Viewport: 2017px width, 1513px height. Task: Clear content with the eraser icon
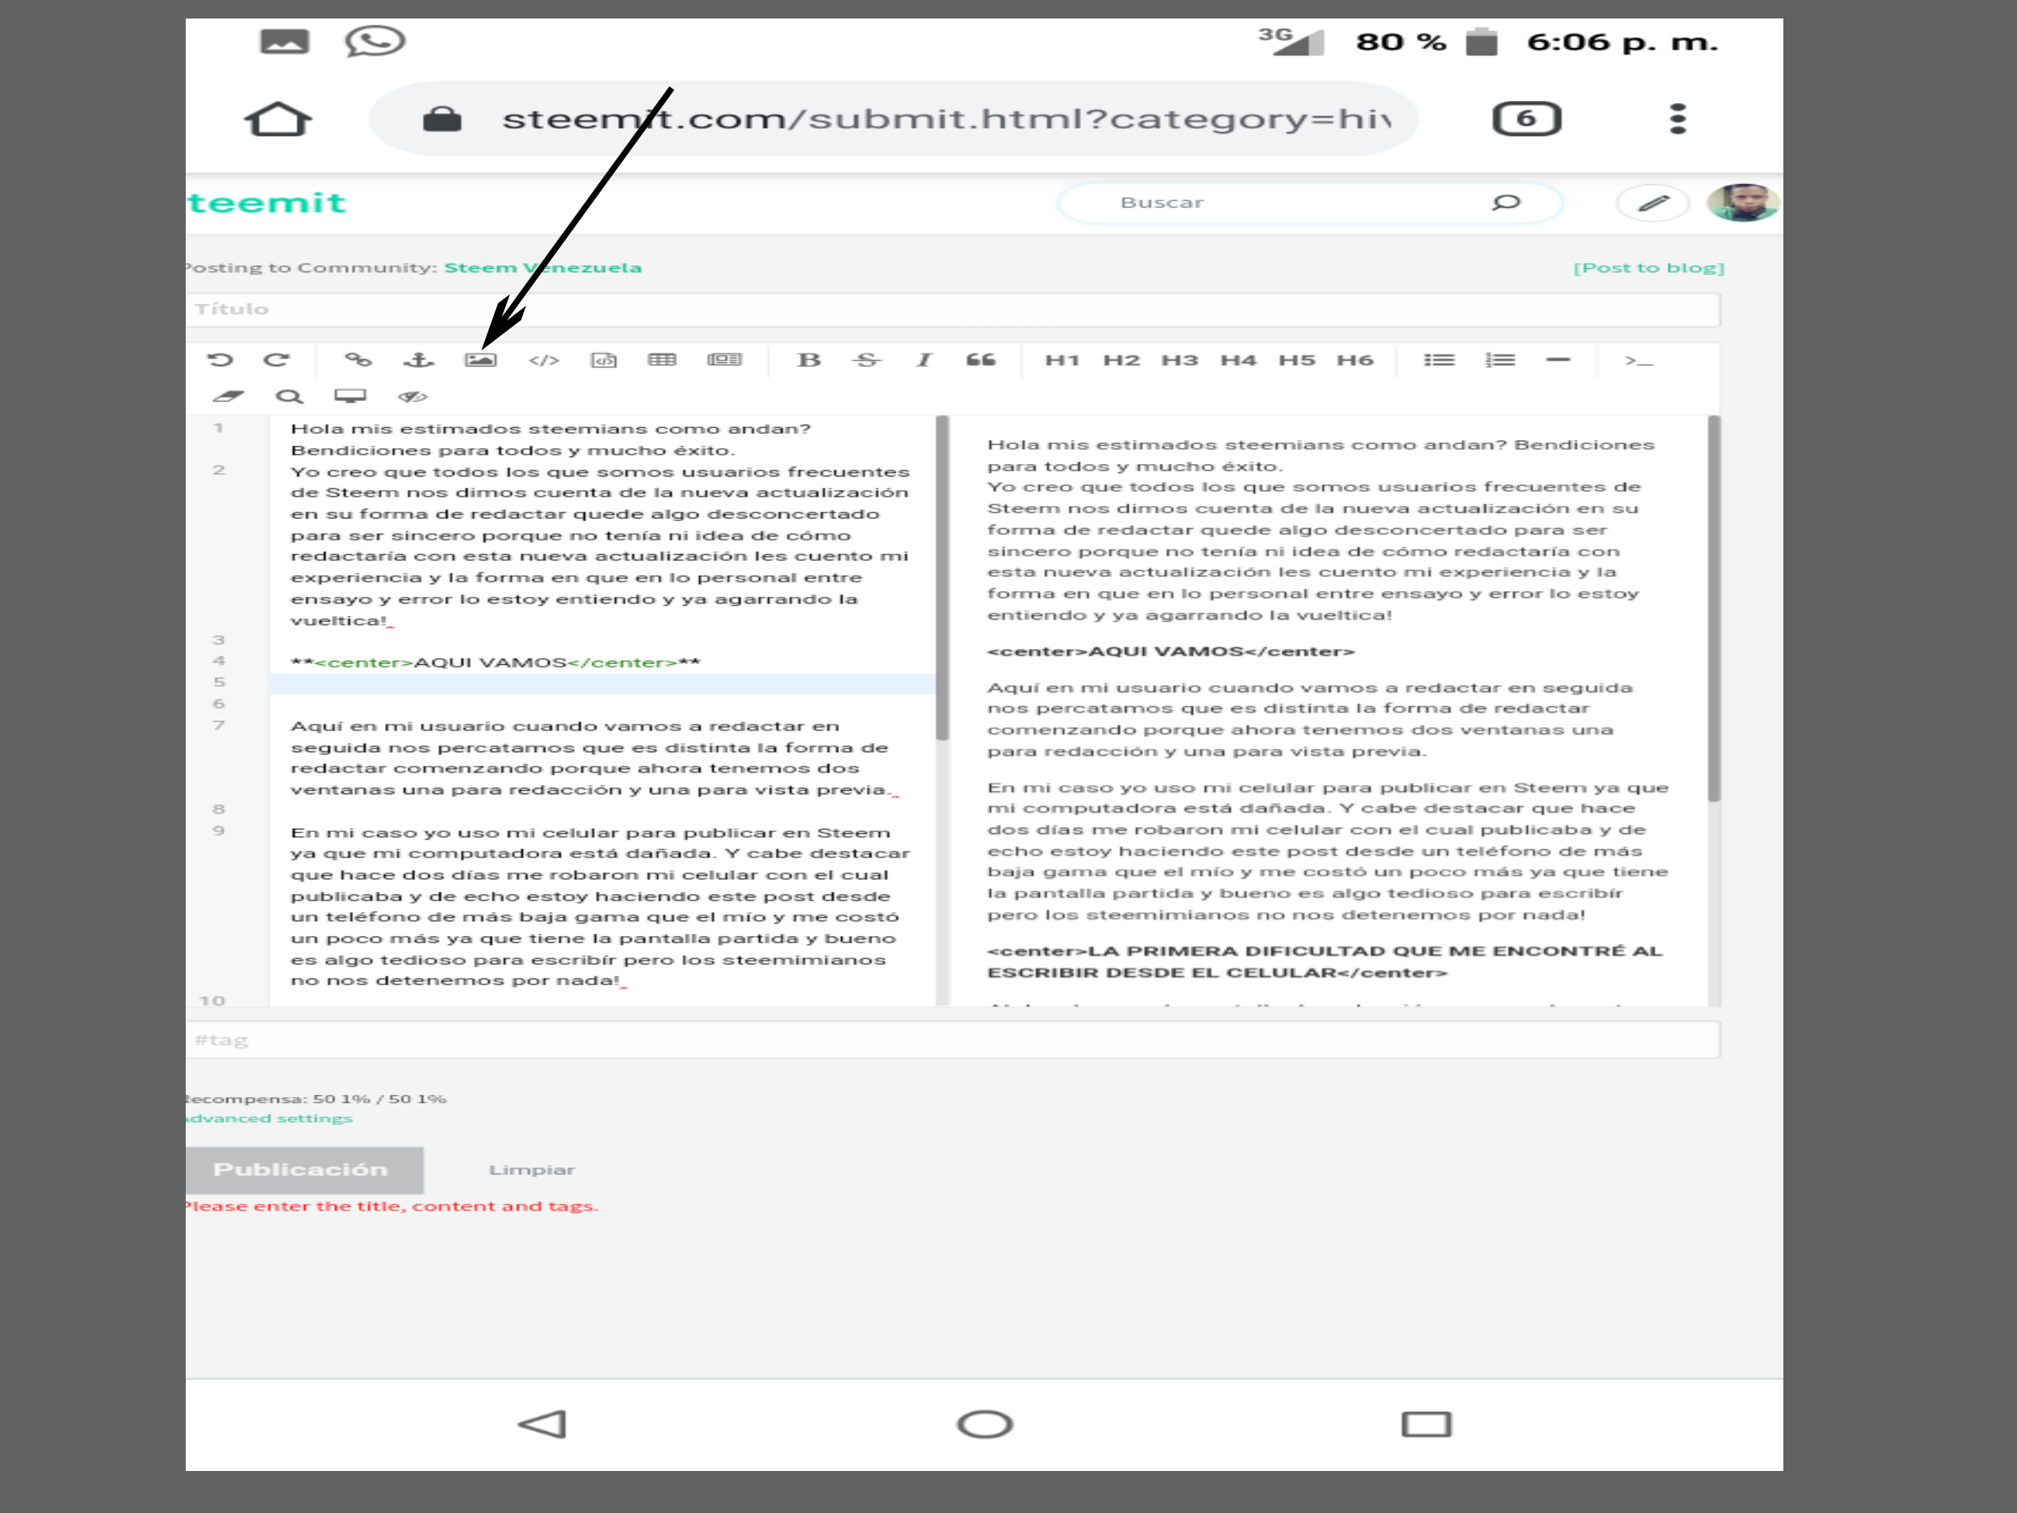(x=228, y=396)
